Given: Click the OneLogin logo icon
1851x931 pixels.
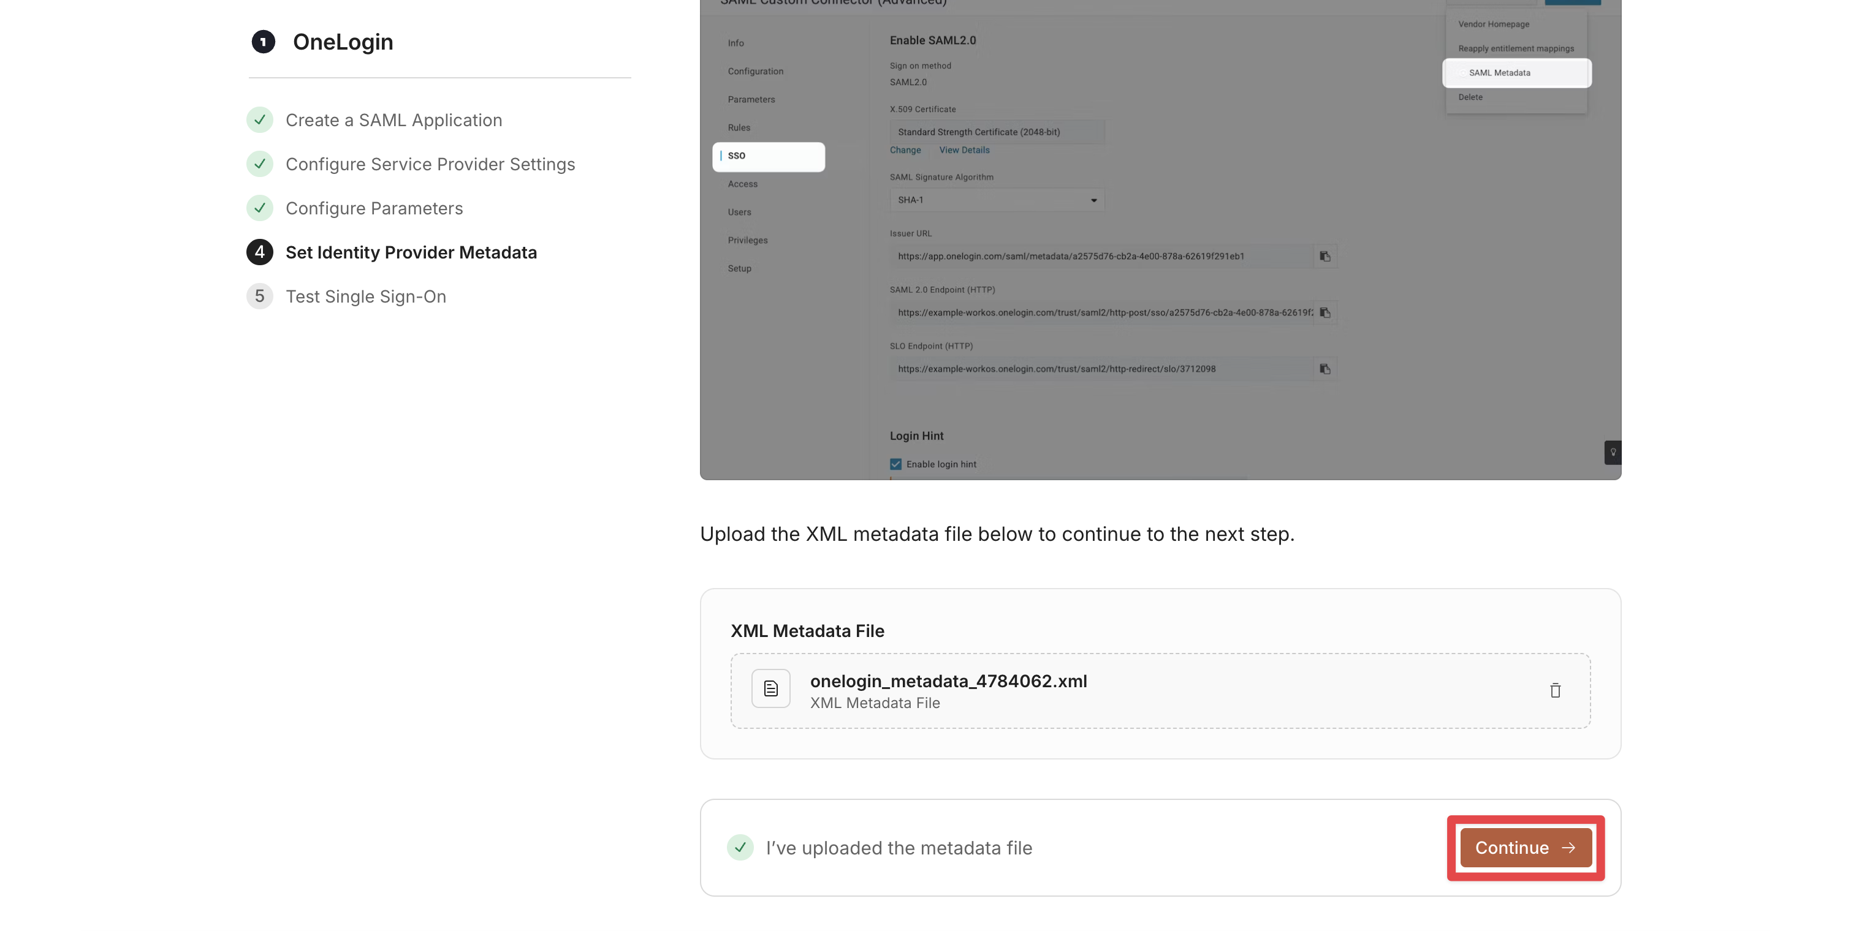Looking at the screenshot, I should (x=263, y=42).
